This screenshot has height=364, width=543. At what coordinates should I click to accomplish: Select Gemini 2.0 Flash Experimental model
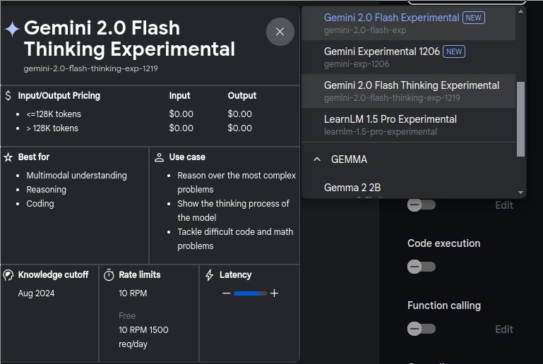pyautogui.click(x=391, y=18)
